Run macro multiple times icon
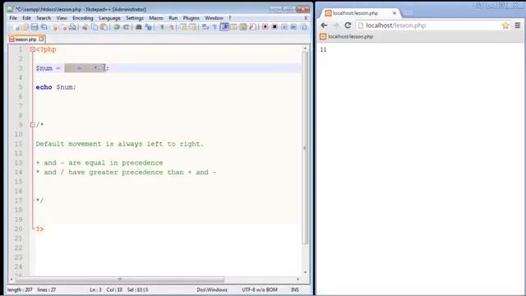526x296 pixels. [293, 27]
